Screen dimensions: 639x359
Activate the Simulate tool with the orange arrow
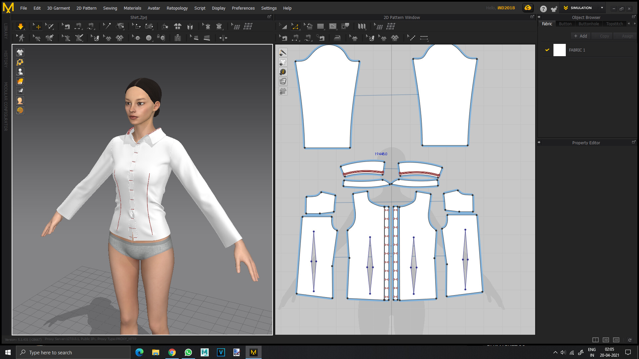21,26
